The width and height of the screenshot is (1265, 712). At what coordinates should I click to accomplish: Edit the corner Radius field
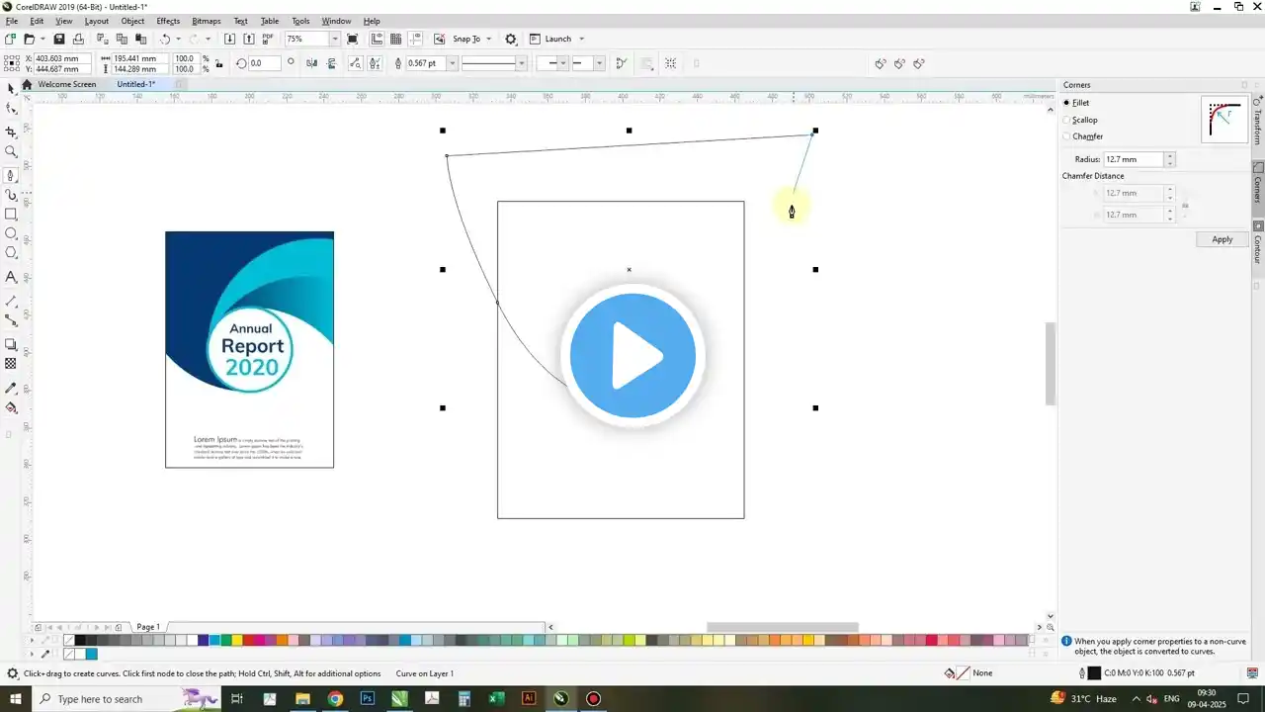[1134, 159]
